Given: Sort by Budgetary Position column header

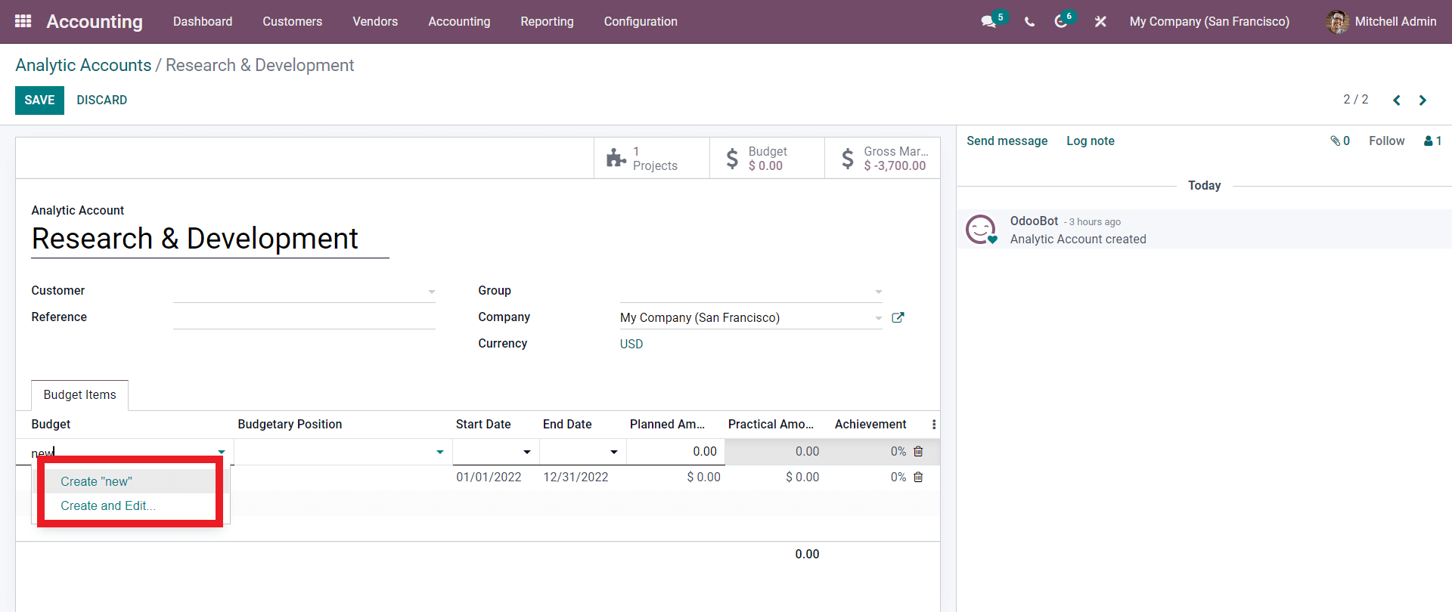Looking at the screenshot, I should point(290,425).
